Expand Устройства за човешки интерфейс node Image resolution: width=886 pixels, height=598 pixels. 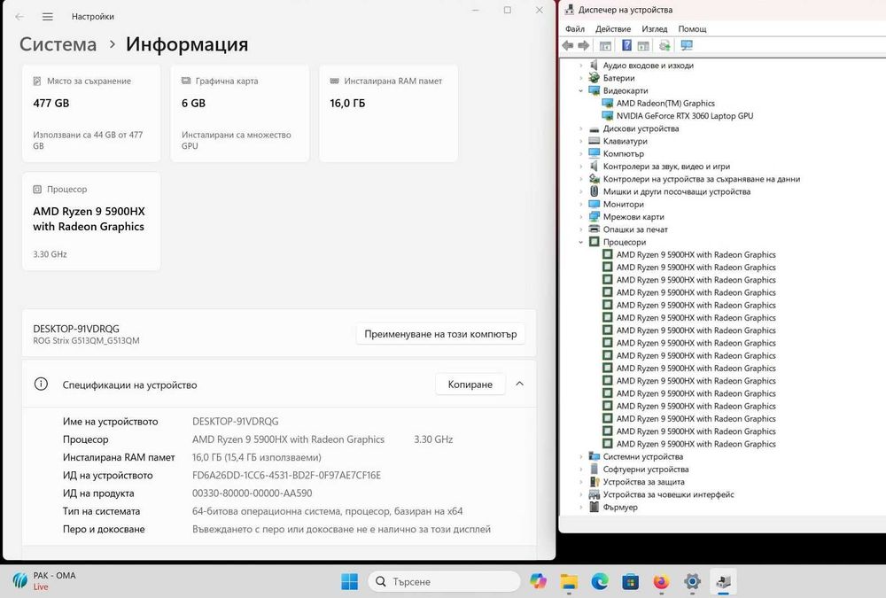(581, 494)
